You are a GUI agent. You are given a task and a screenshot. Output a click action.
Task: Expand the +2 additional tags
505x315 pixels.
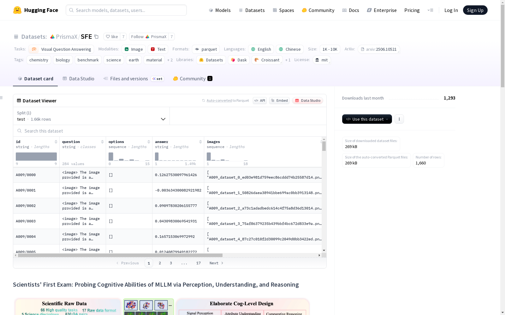(170, 60)
